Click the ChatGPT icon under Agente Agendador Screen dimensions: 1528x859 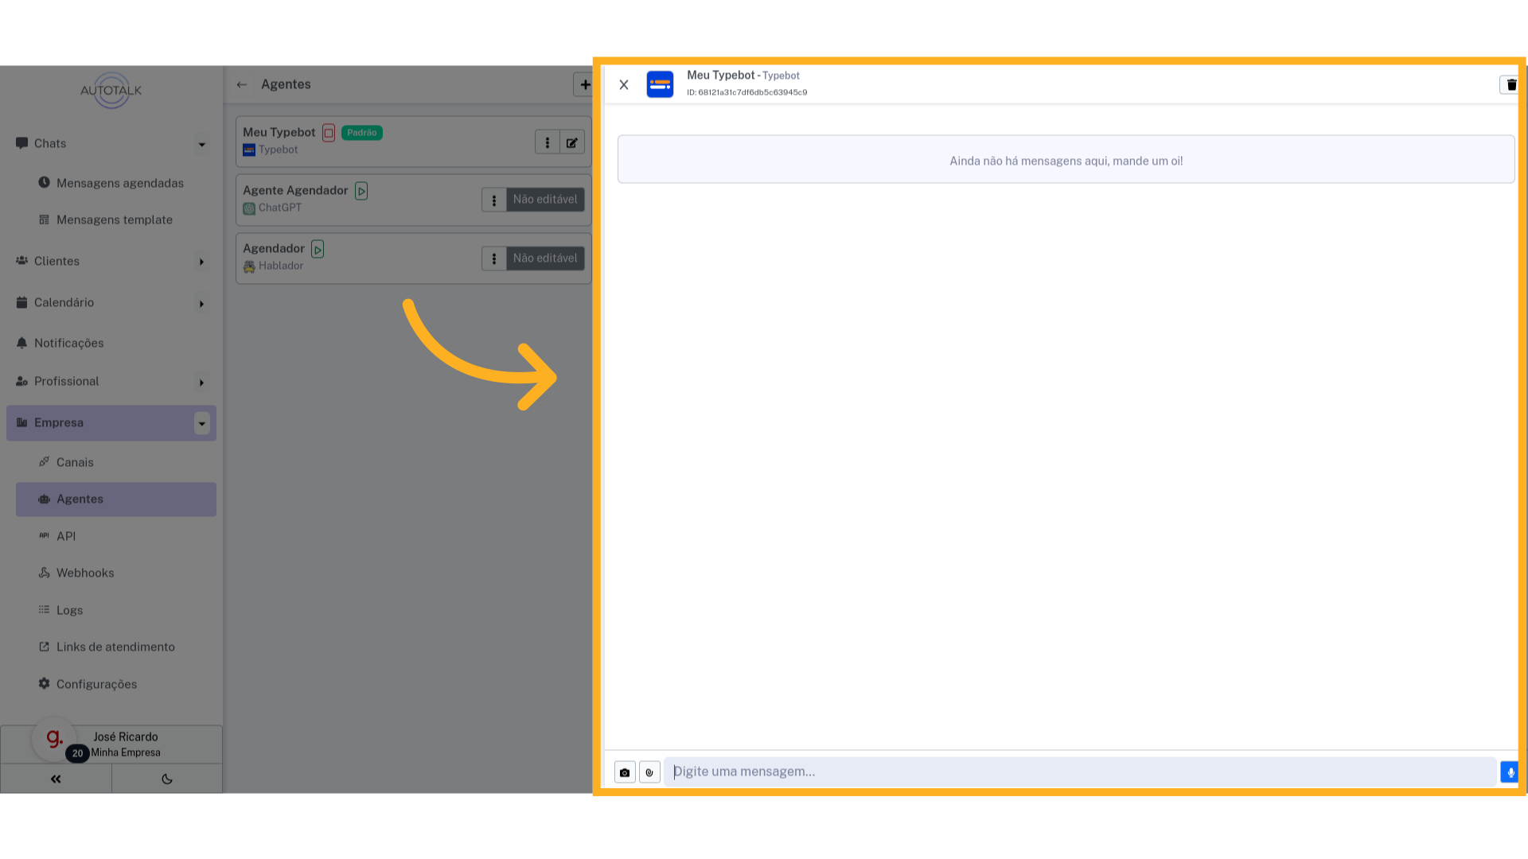249,208
